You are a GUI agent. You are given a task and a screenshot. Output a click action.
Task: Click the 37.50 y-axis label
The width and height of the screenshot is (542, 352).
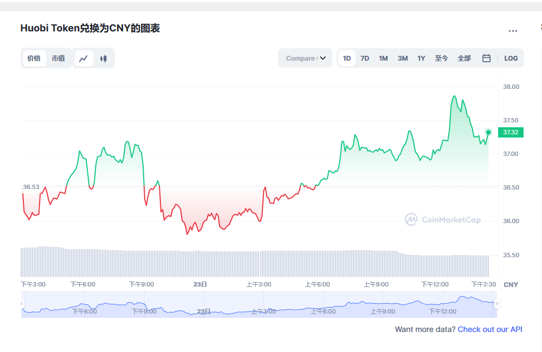[x=511, y=120]
